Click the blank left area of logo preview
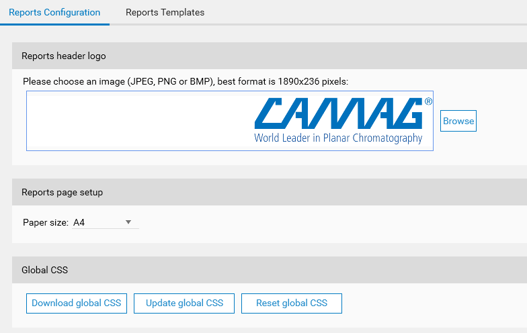 134,121
